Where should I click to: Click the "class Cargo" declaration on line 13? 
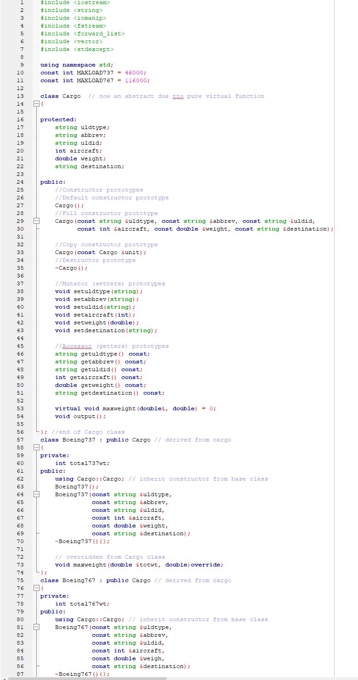(61, 96)
